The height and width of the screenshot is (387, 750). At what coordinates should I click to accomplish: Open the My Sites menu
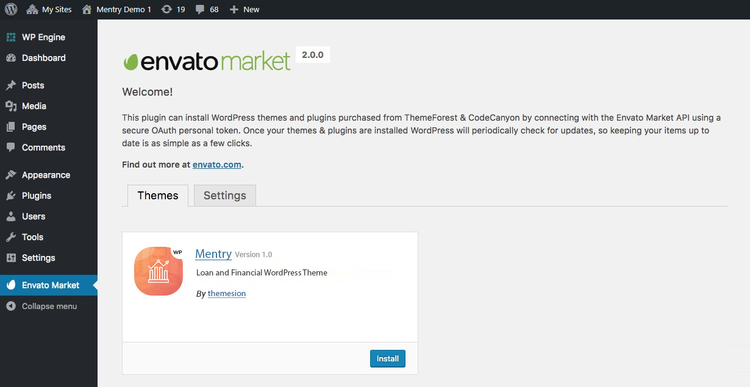tap(49, 9)
